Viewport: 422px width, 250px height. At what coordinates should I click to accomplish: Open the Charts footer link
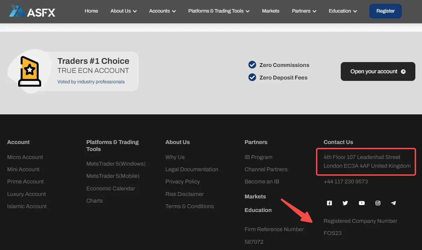95,201
